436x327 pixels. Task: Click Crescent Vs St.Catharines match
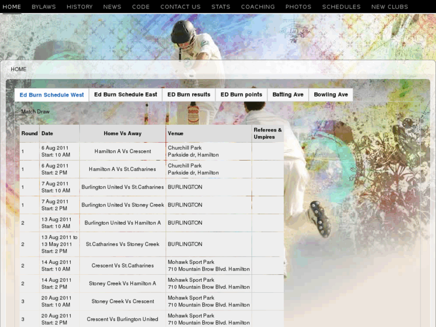pyautogui.click(x=122, y=265)
